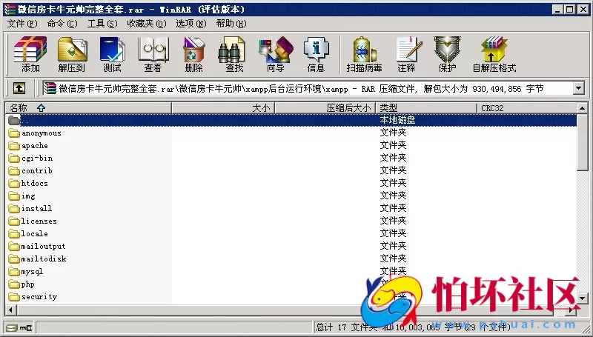The image size is (593, 337).
Task: Select the 'mailtodisk' folder name
Action: click(x=44, y=258)
